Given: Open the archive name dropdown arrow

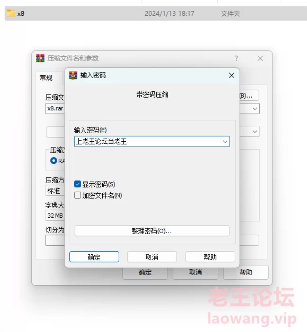Looking at the screenshot, I should pyautogui.click(x=255, y=109).
